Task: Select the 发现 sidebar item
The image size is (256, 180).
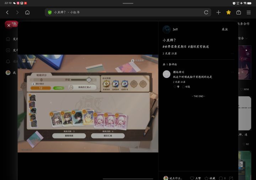Action: pyautogui.click(x=12, y=39)
